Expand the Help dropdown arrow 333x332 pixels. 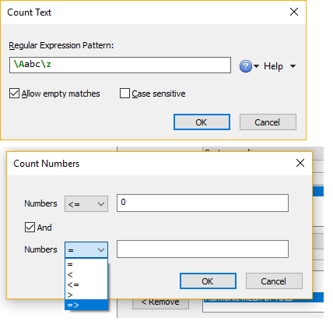tap(293, 66)
